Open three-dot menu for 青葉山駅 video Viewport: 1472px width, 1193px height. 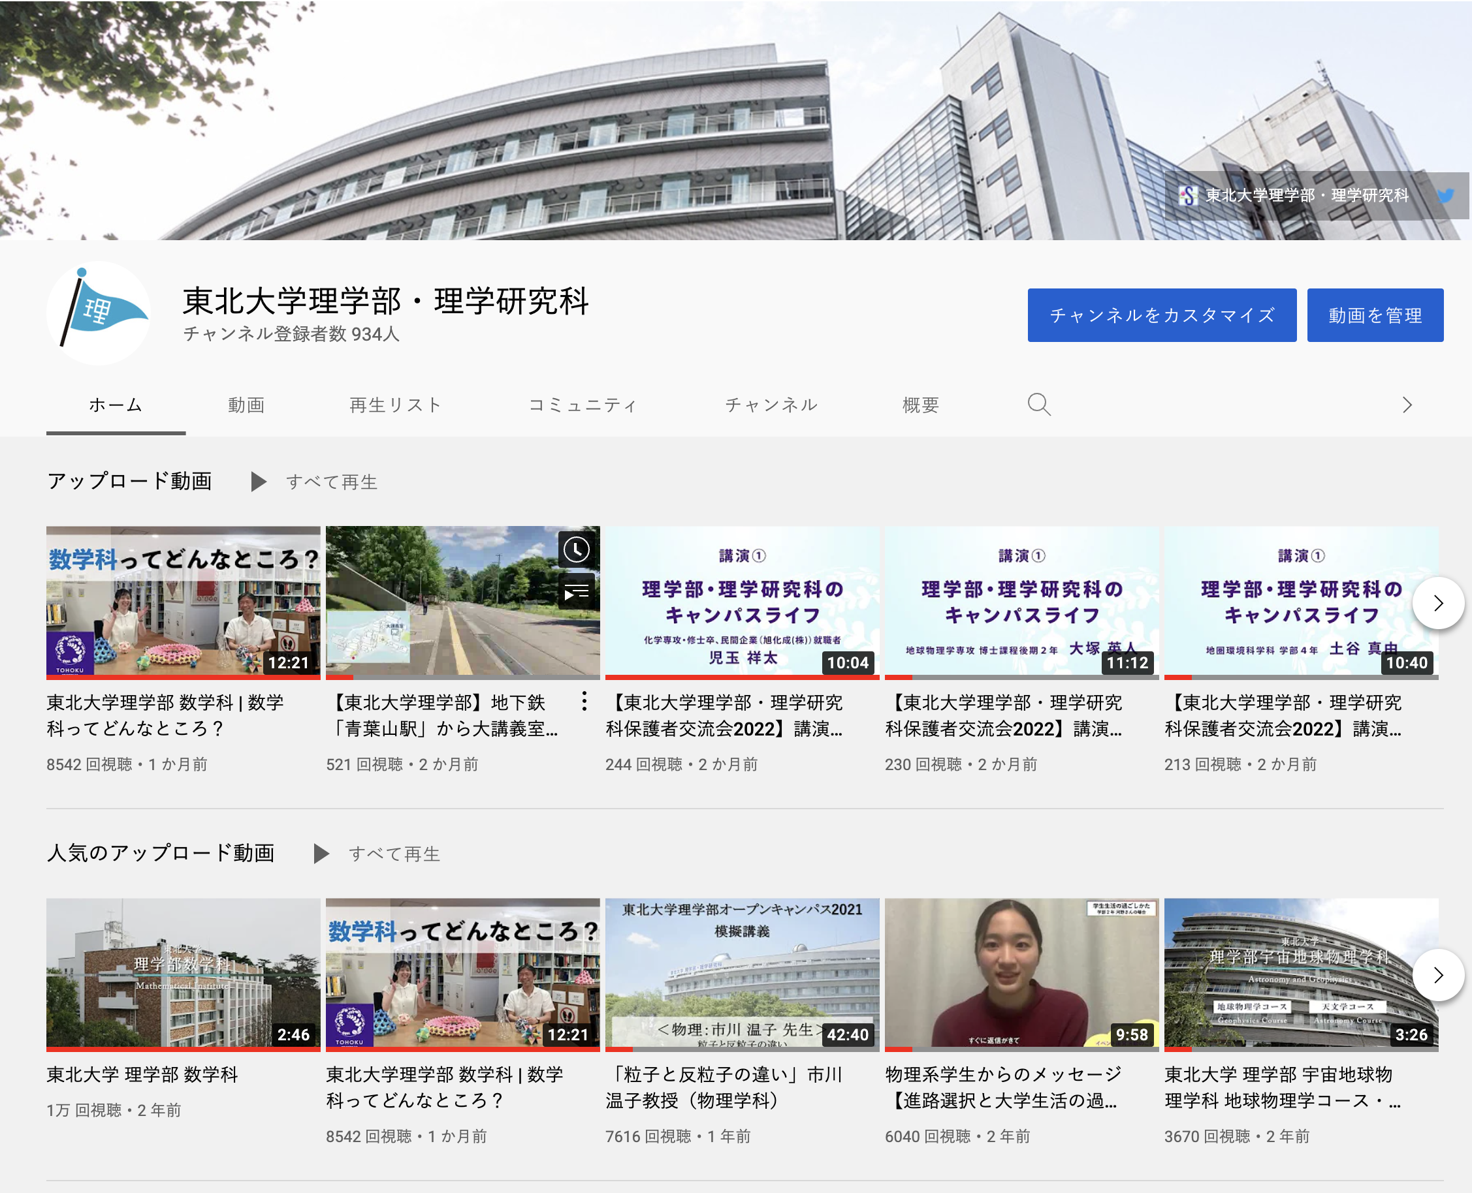tap(584, 702)
